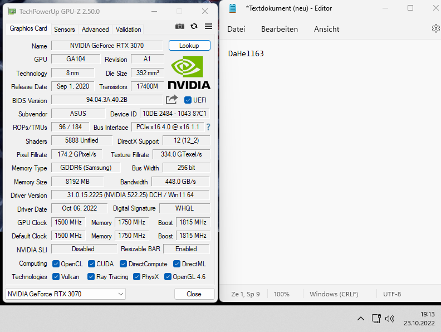441x332 pixels.
Task: Click the '5888 Unified' shaders value
Action: pyautogui.click(x=81, y=140)
